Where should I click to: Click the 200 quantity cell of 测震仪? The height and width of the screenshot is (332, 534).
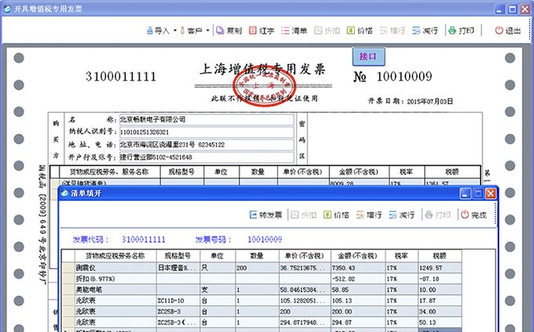(x=257, y=268)
